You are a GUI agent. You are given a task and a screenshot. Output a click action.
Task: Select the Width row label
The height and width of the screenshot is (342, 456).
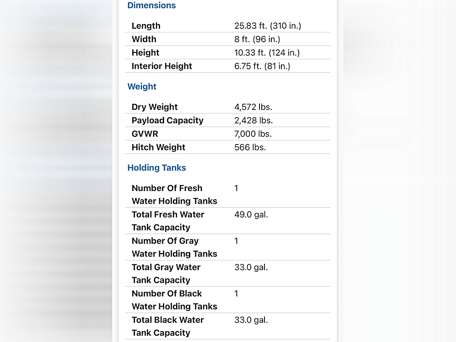click(144, 39)
